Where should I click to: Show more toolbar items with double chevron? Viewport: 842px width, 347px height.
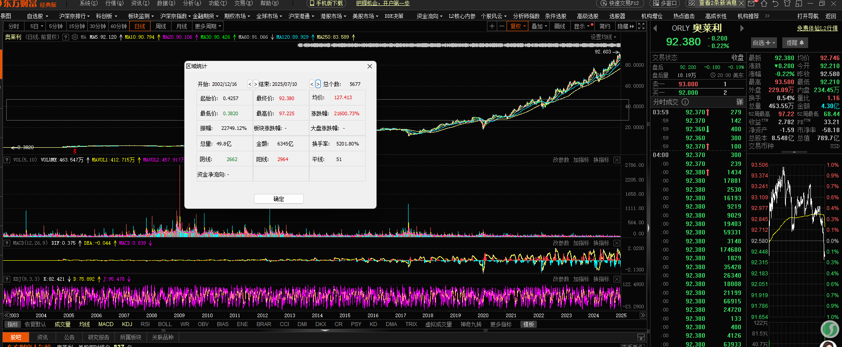click(x=767, y=16)
